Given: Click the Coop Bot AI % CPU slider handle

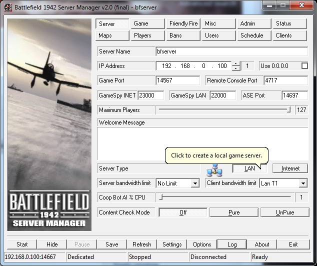Looking at the screenshot, I should click(160, 197).
